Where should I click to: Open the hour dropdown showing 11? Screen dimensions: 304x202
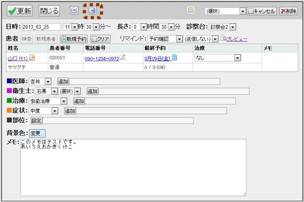[x=70, y=27]
